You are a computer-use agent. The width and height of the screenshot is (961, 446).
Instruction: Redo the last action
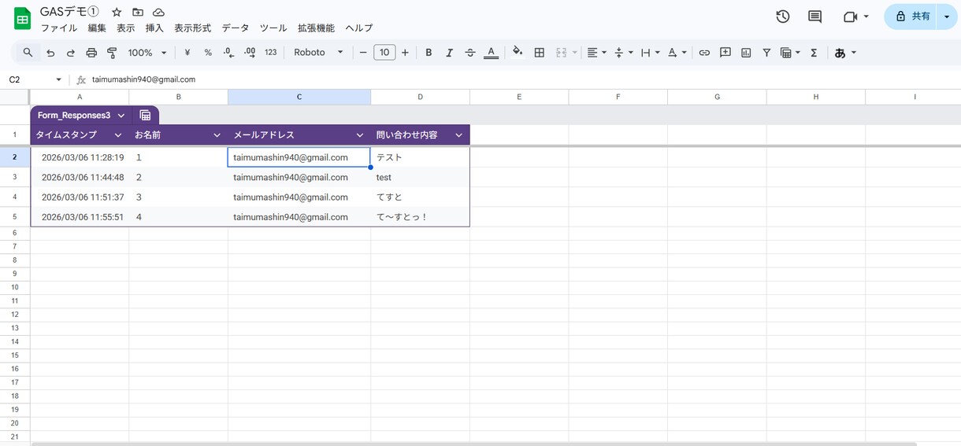(71, 53)
